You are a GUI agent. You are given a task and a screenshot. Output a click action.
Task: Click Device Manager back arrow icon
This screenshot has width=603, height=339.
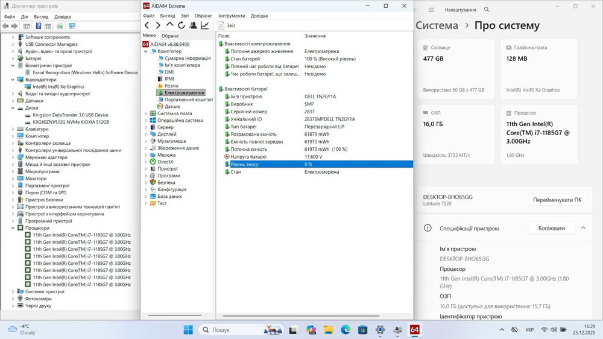coord(5,26)
